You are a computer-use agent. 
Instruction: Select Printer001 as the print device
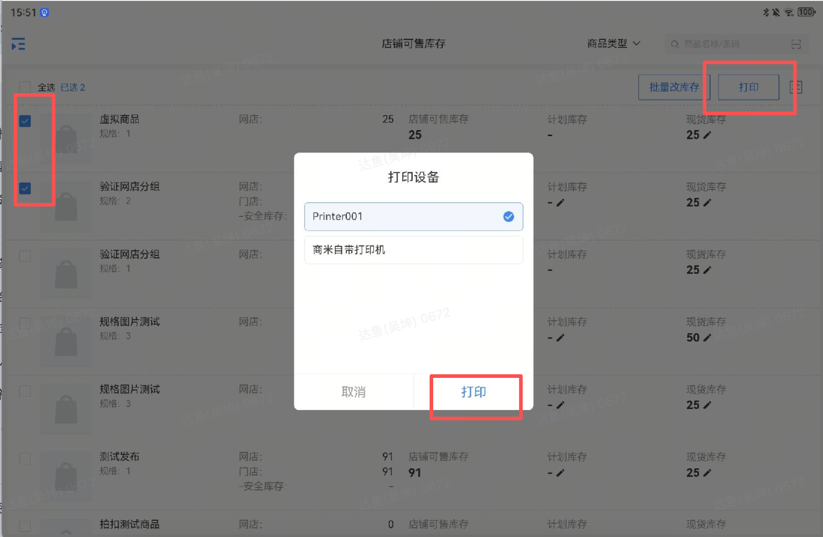413,217
